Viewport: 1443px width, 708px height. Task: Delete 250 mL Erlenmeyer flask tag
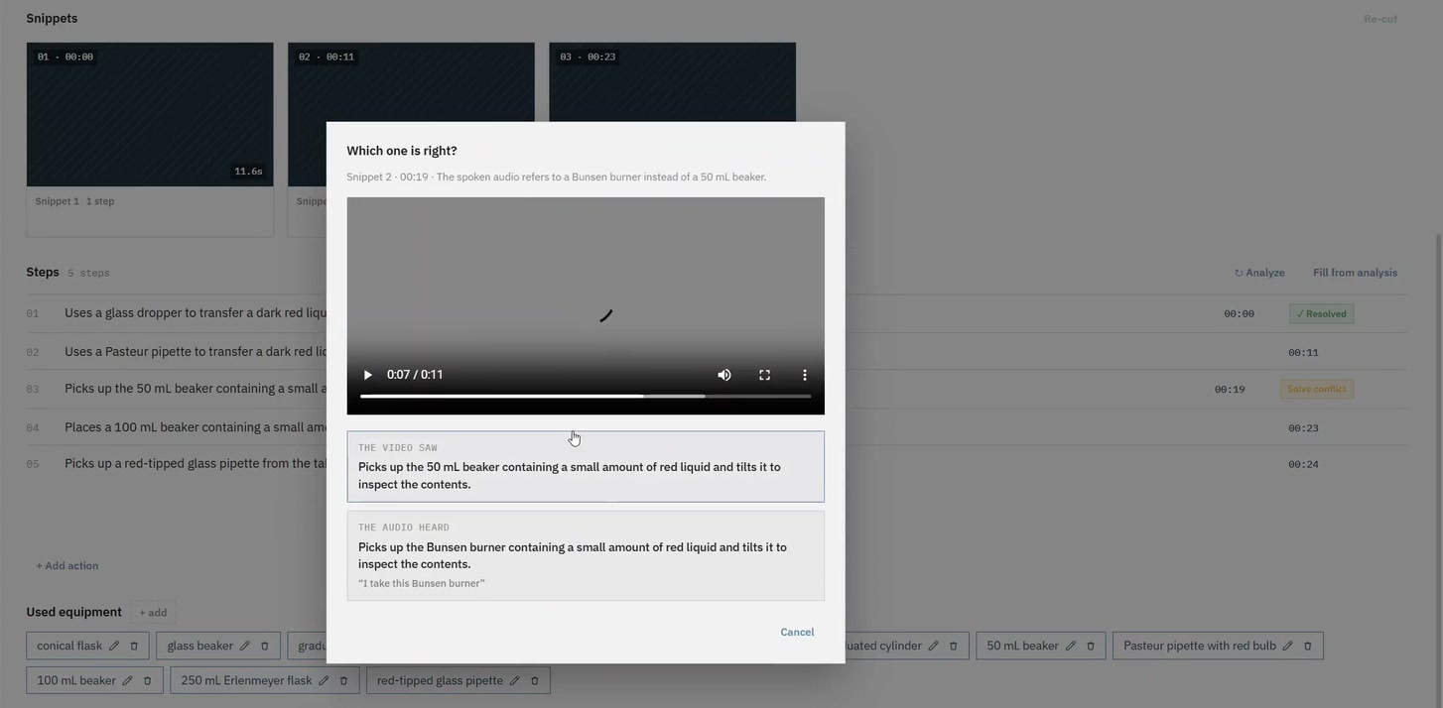[x=343, y=681]
